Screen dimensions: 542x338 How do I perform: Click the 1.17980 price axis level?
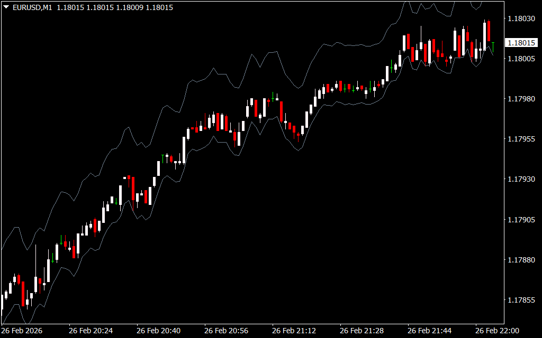(x=520, y=99)
